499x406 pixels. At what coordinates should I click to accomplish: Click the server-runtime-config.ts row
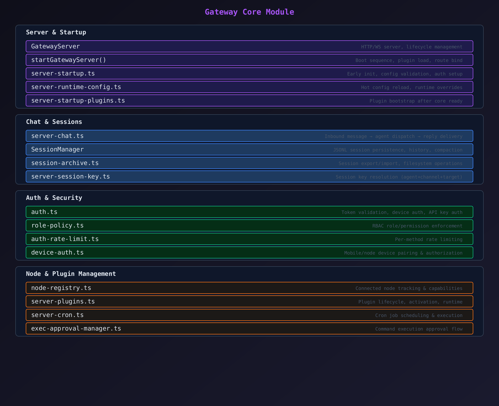[249, 87]
